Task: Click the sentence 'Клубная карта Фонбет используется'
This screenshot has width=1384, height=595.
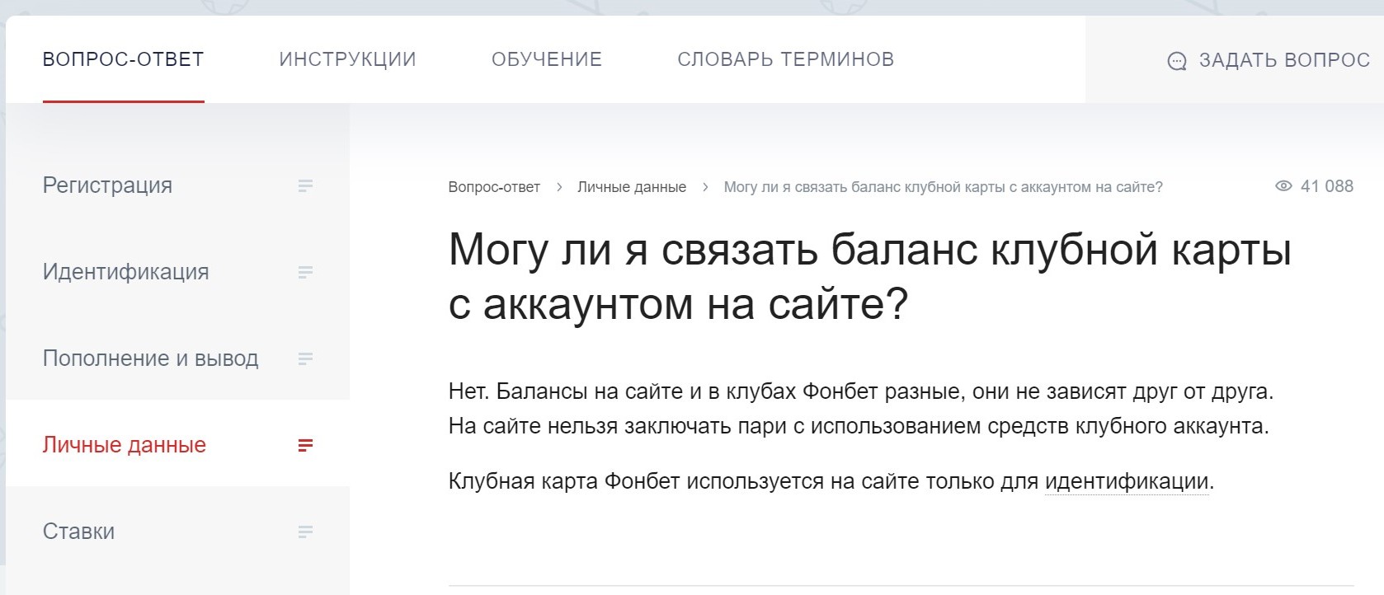Action: (831, 481)
